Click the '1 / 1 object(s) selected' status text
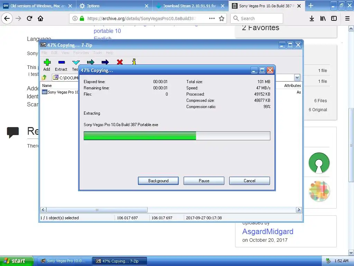354x266 pixels. point(59,218)
